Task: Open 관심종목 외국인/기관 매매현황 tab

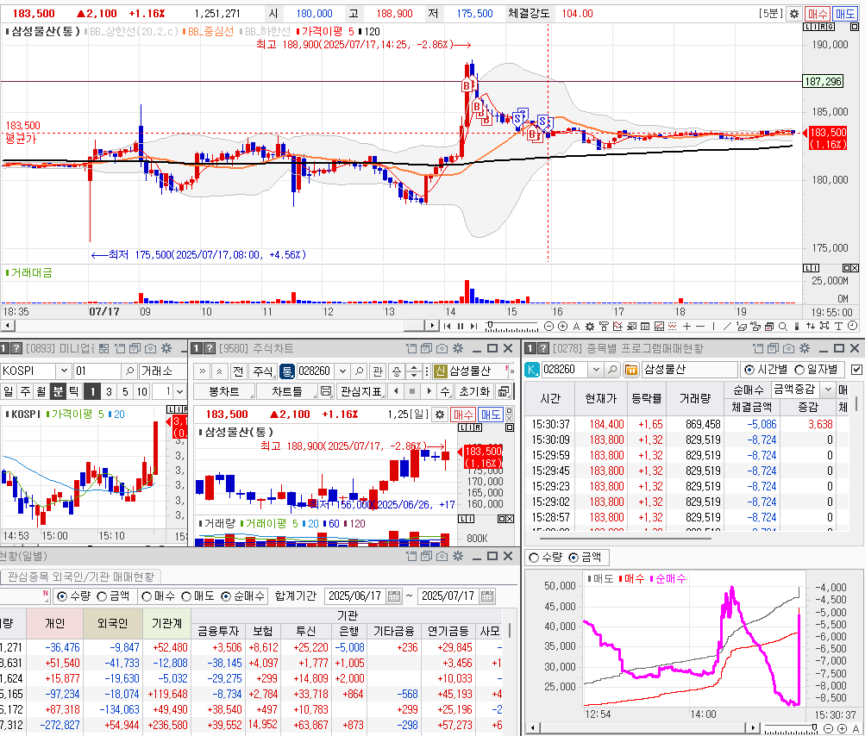Action: (81, 577)
